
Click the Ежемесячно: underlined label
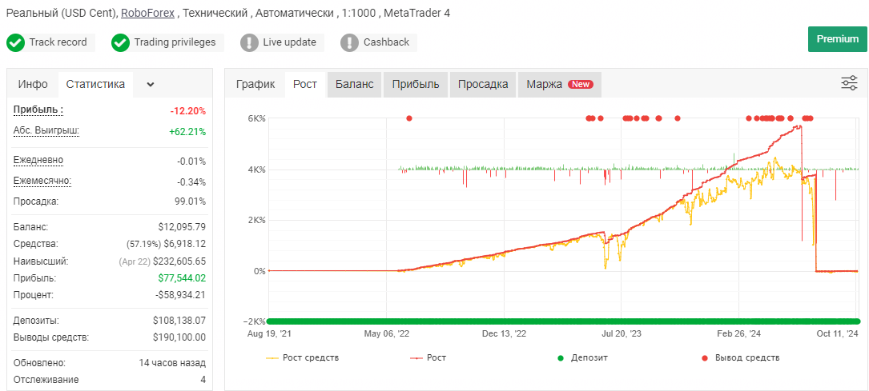click(x=42, y=181)
